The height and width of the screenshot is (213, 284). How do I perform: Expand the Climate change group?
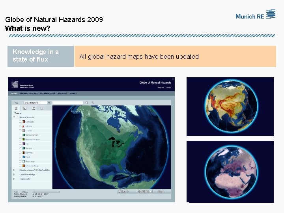14,170
